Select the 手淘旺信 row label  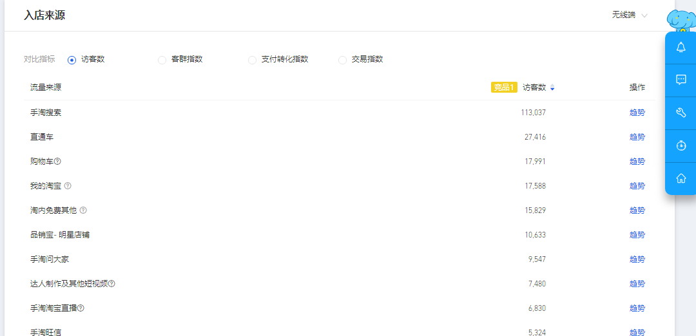pyautogui.click(x=46, y=332)
